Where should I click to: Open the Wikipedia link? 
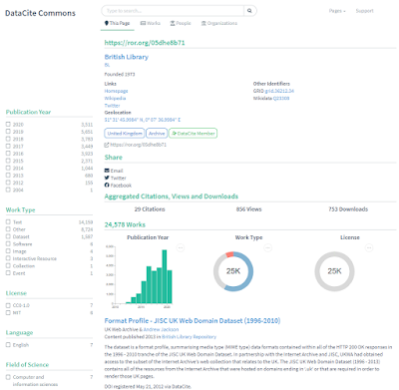point(115,98)
